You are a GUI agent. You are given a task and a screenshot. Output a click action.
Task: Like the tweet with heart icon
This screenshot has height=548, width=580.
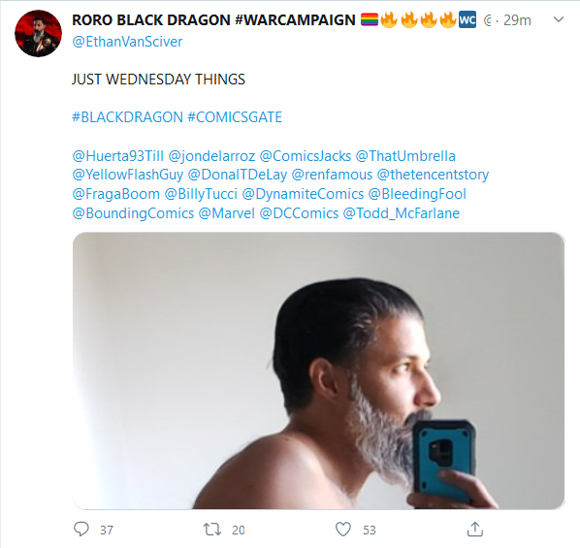pyautogui.click(x=343, y=530)
